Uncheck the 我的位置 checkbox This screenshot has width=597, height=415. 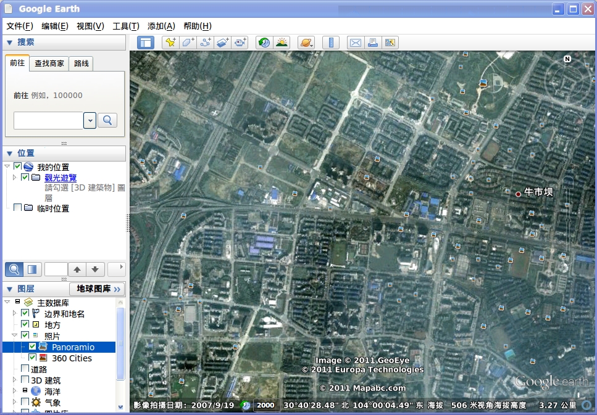(17, 166)
